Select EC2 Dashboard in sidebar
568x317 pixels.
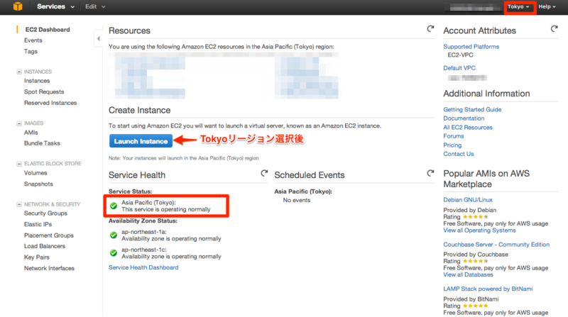pos(48,30)
